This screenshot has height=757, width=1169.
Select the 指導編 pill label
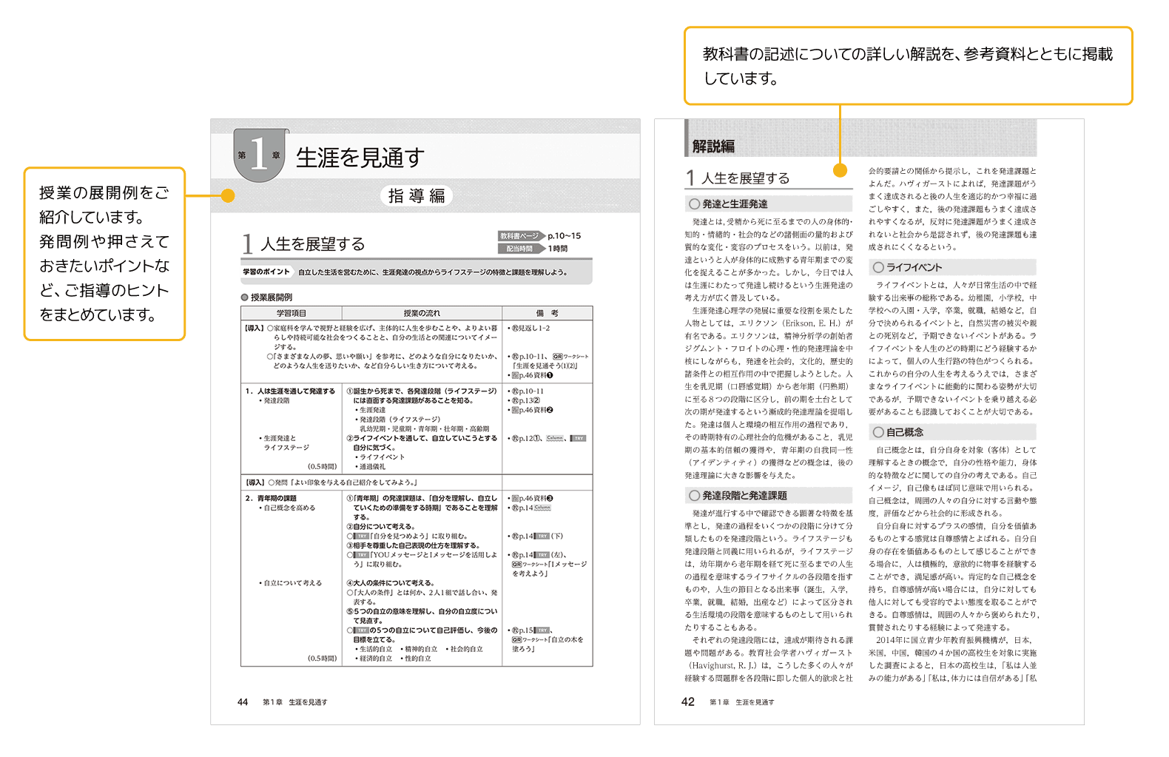pyautogui.click(x=417, y=195)
